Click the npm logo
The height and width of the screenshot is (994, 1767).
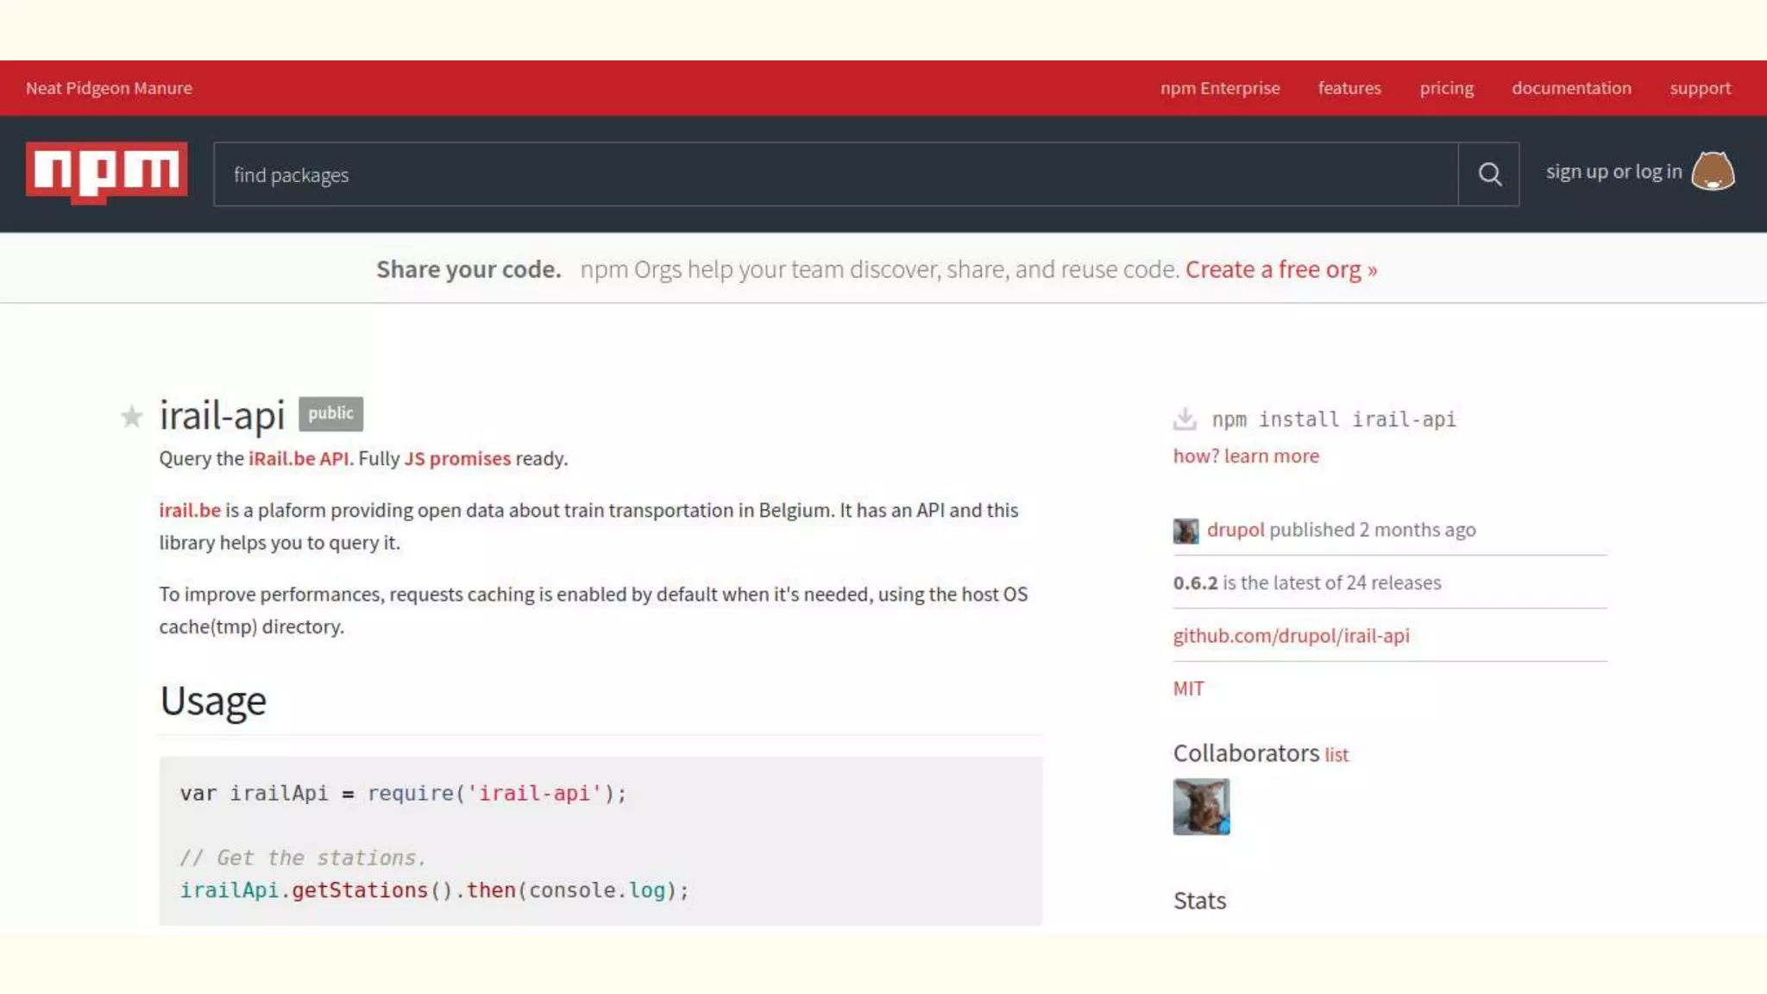[106, 172]
